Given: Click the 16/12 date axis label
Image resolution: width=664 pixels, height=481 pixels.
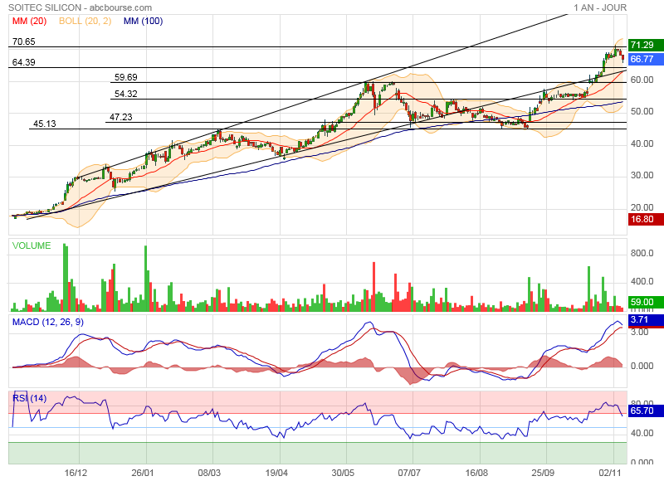Looking at the screenshot, I should (76, 473).
